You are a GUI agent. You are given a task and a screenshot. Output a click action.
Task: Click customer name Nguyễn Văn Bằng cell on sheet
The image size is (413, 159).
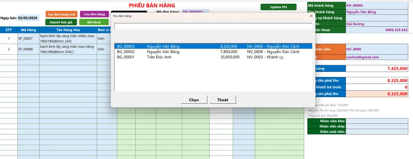[x=377, y=12]
